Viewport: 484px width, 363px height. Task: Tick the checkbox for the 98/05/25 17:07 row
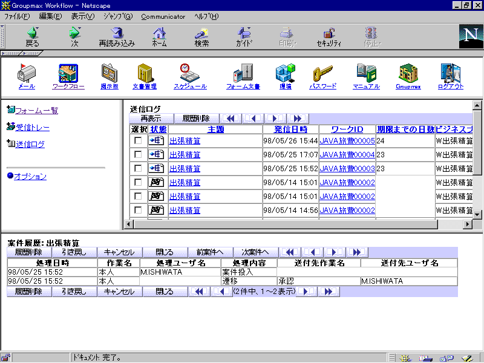[x=138, y=155]
